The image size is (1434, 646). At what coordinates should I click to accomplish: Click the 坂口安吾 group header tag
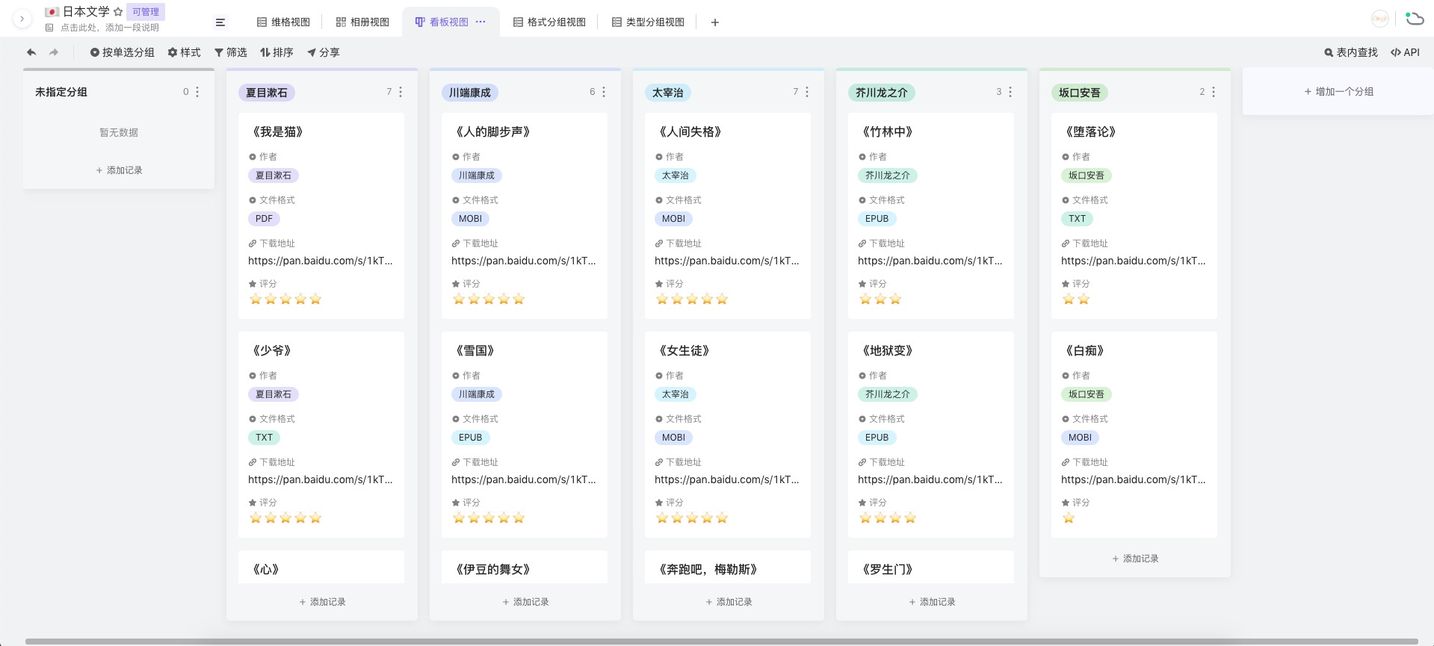click(1080, 93)
